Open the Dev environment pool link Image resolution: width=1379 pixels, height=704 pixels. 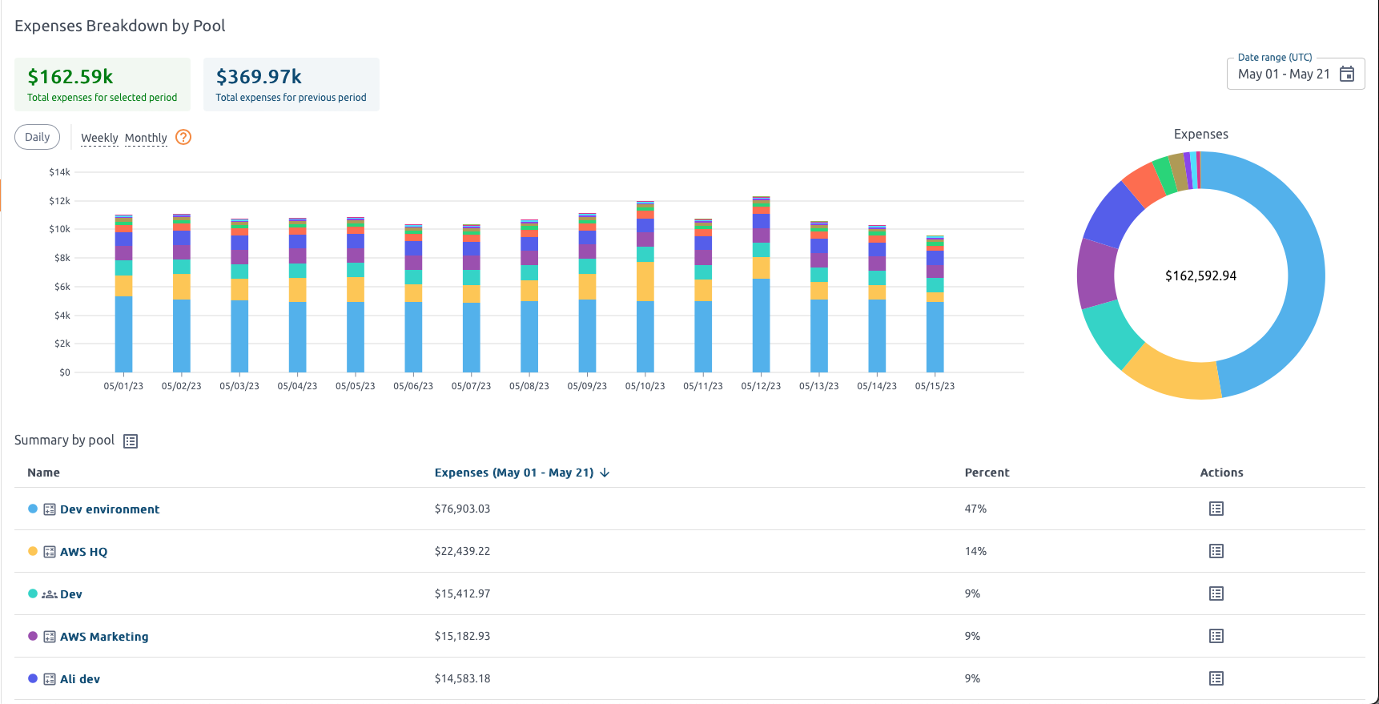click(x=110, y=509)
